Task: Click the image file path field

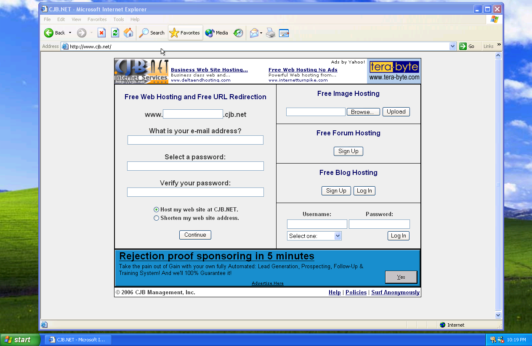Action: coord(316,112)
